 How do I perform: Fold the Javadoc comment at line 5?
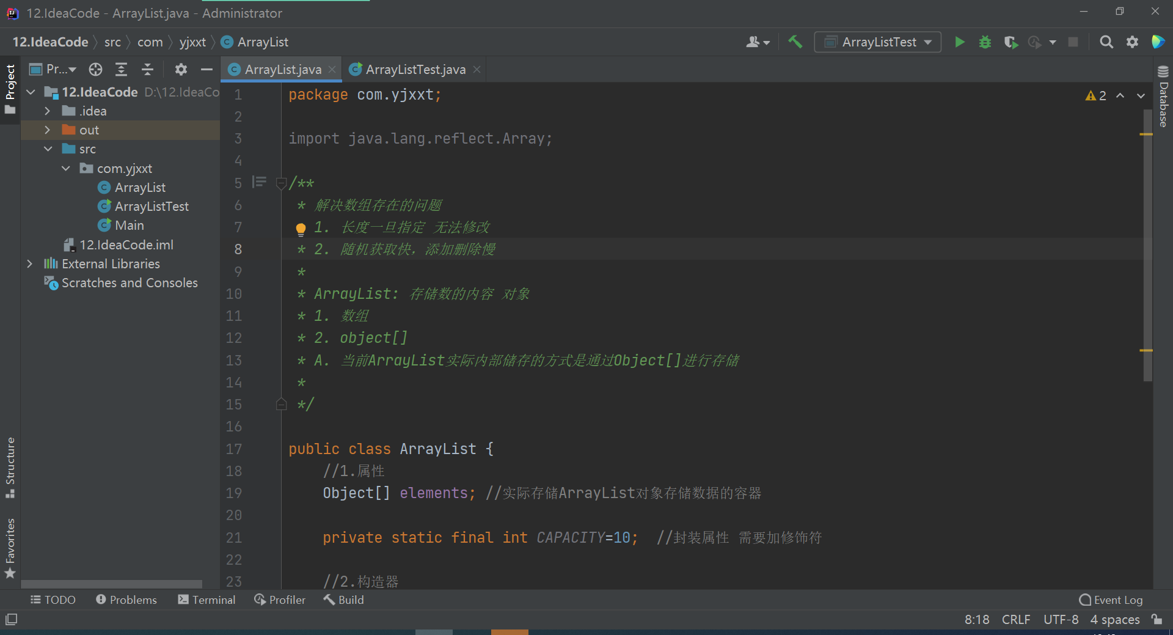pyautogui.click(x=281, y=183)
